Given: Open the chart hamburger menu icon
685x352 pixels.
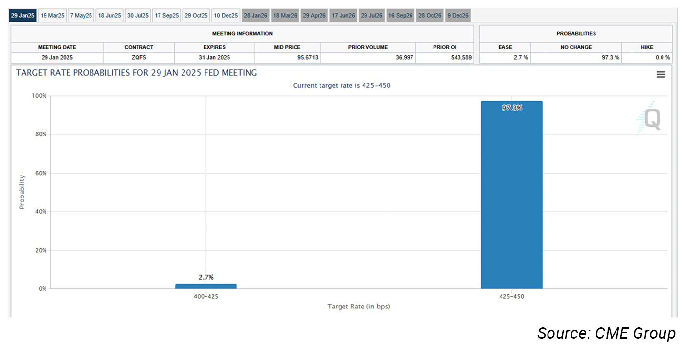Looking at the screenshot, I should (x=661, y=74).
